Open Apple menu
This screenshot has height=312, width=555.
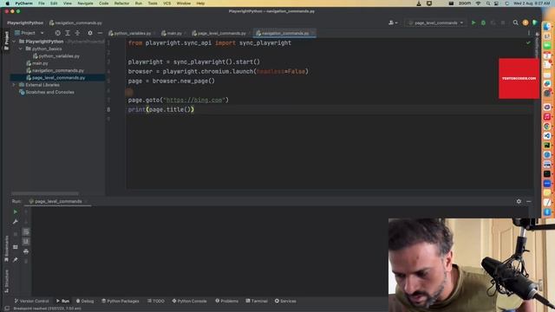point(8,3)
